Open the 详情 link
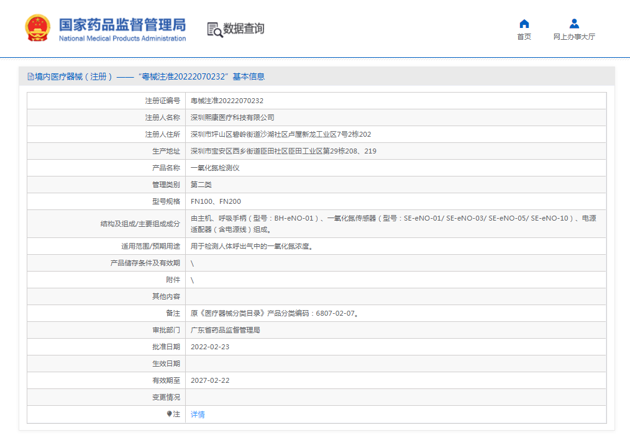This screenshot has width=630, height=440. (198, 415)
